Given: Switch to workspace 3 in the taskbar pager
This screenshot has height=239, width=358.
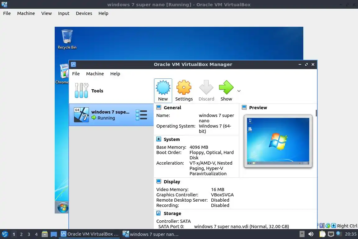Looking at the screenshot, I should (29, 234).
